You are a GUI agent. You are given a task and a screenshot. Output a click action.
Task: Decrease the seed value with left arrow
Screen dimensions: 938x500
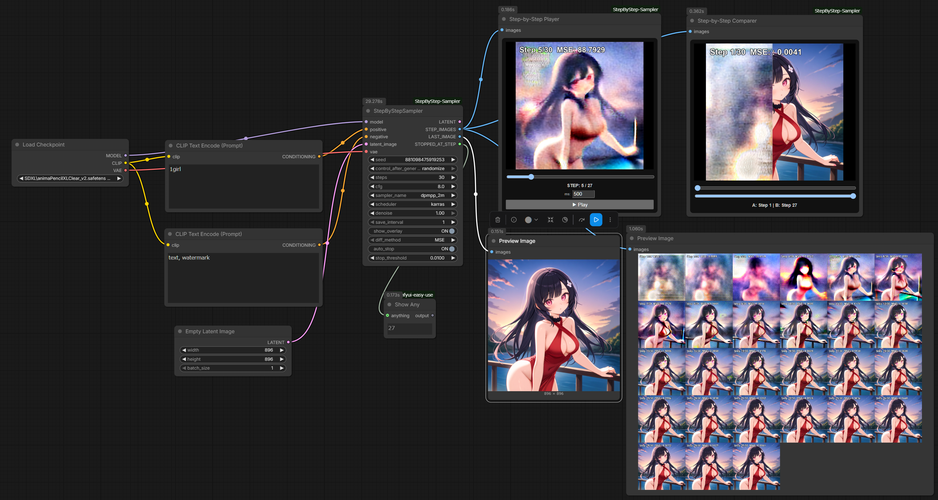pos(372,159)
